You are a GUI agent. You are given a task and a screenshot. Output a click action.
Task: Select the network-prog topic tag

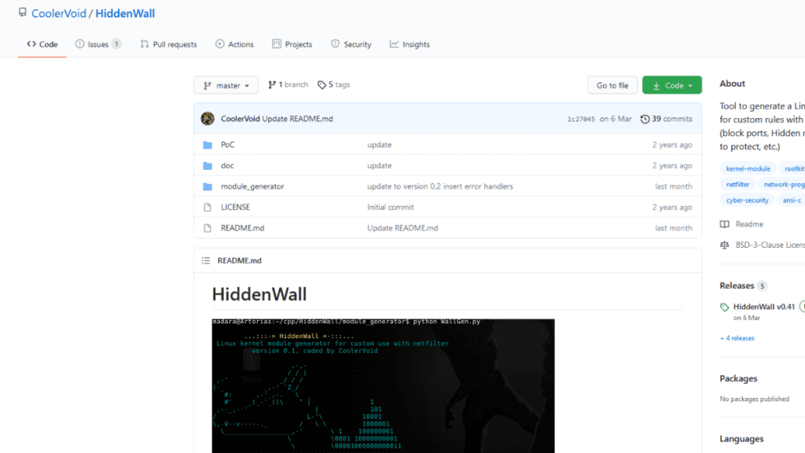pyautogui.click(x=783, y=184)
